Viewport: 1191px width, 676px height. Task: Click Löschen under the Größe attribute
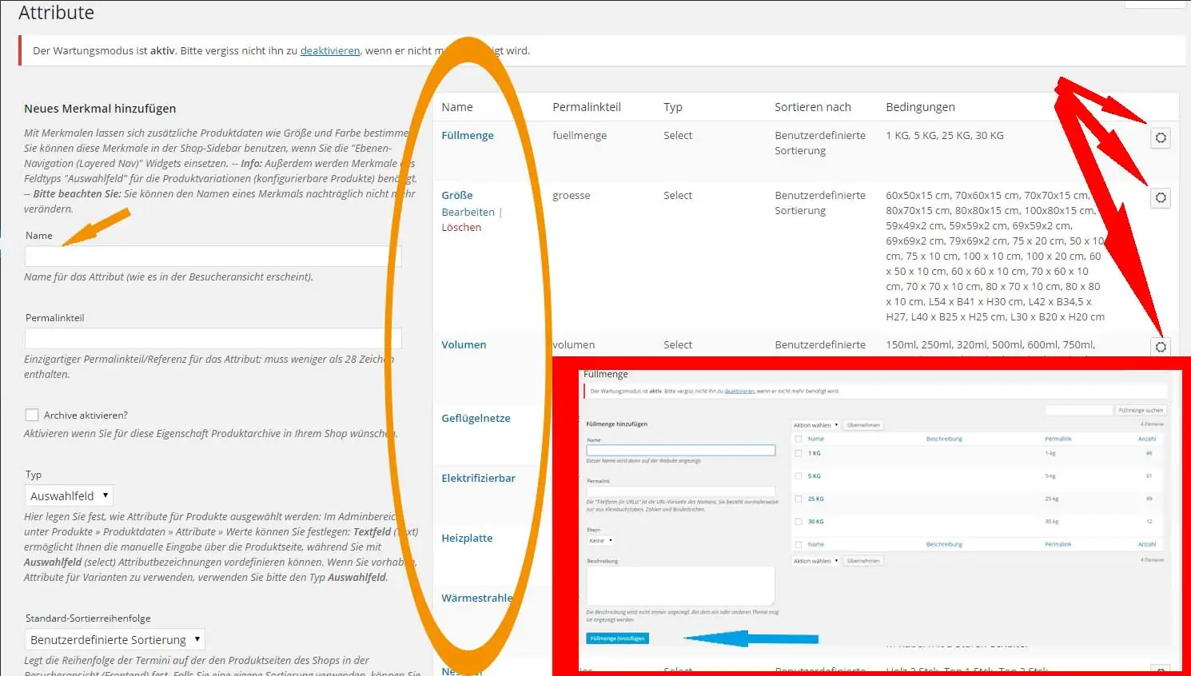click(x=461, y=227)
